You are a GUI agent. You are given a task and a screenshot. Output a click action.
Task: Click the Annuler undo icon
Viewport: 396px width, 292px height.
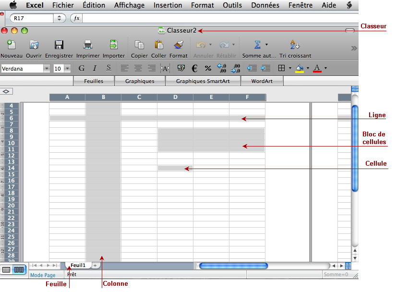point(201,45)
